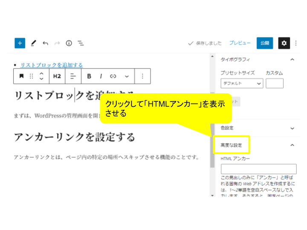Click inside the HTML アンカー input field
Screen dimensions: 307x230
pos(258,169)
